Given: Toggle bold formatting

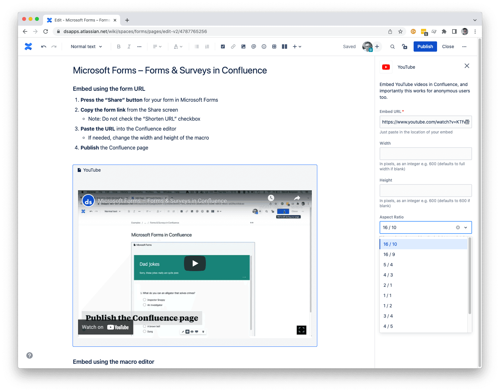Looking at the screenshot, I should point(119,47).
